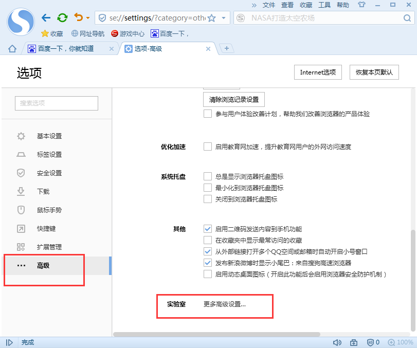Click the Internet选项 button
The image size is (417, 348).
point(317,72)
